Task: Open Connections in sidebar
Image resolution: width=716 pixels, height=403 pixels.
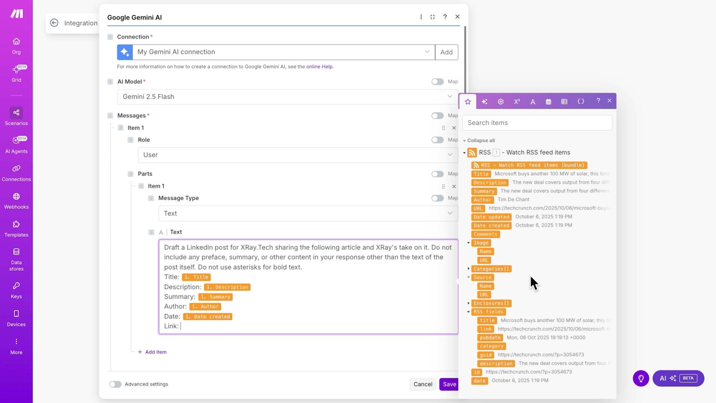Action: coord(16,173)
